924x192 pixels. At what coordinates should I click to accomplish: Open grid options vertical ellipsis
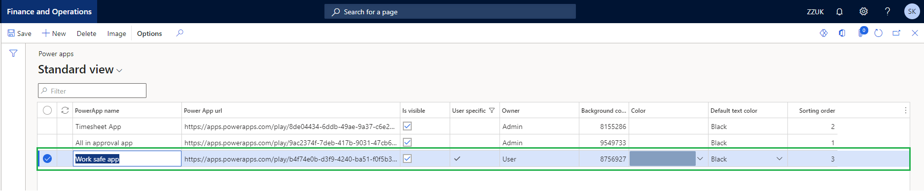pyautogui.click(x=905, y=110)
